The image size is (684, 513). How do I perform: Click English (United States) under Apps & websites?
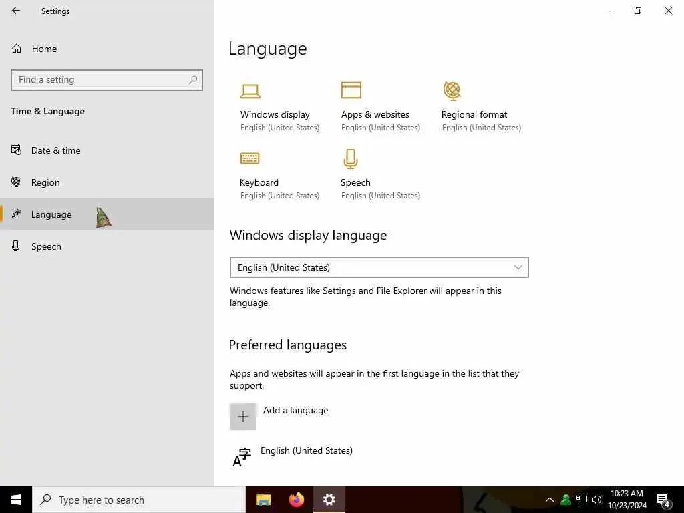pos(381,128)
